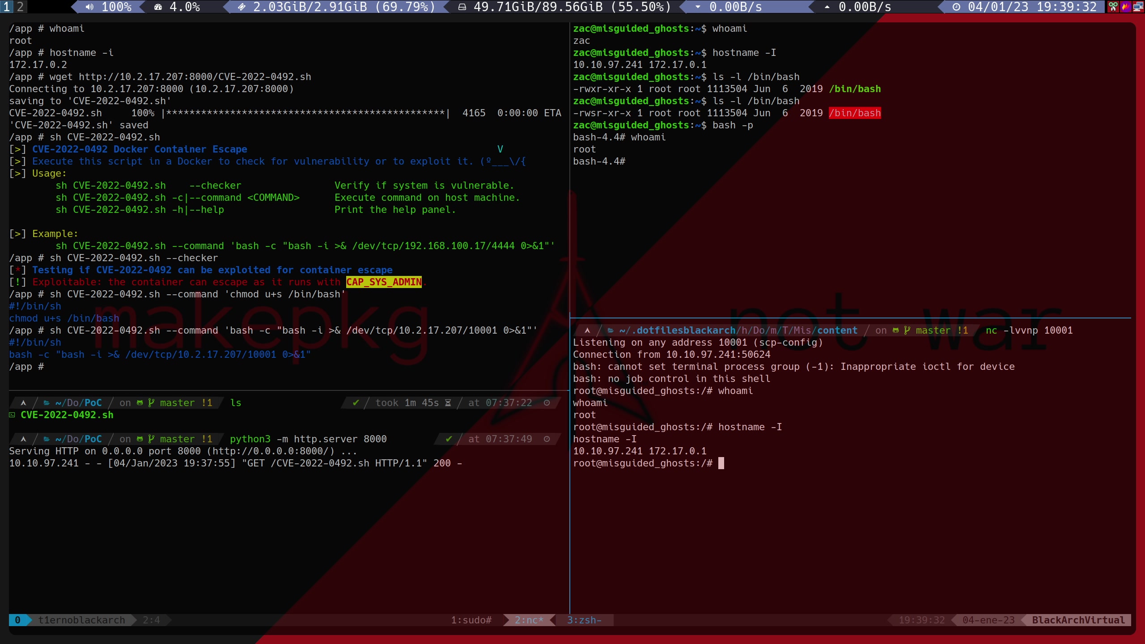Switch to tmux window 1:sudo#
The height and width of the screenshot is (644, 1145).
pos(471,620)
